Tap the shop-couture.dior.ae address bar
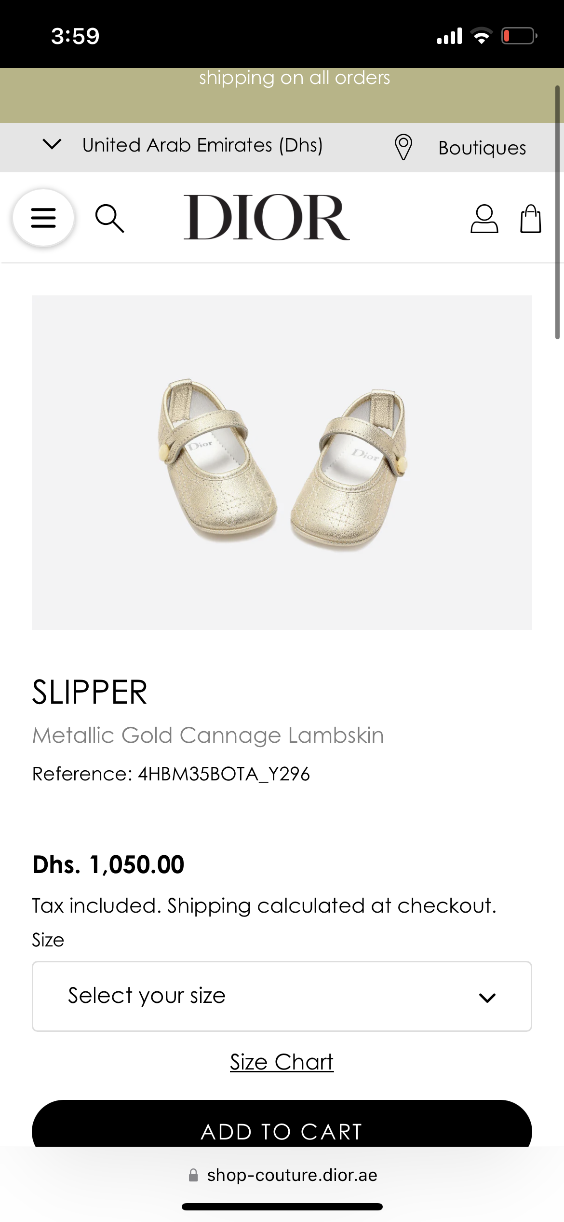Image resolution: width=564 pixels, height=1222 pixels. (x=292, y=1175)
